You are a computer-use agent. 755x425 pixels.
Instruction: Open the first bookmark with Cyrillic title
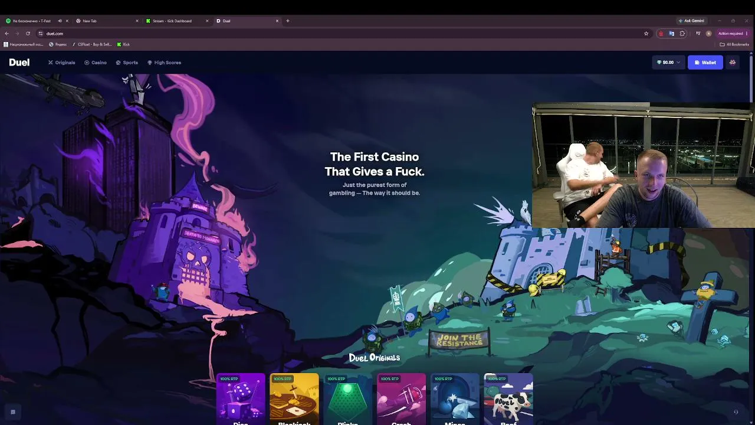pyautogui.click(x=23, y=44)
